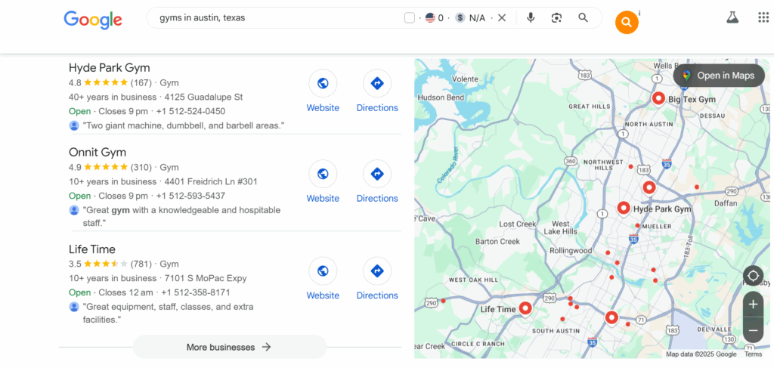
Task: Open Hyde Park Gym website globe icon
Action: click(323, 83)
